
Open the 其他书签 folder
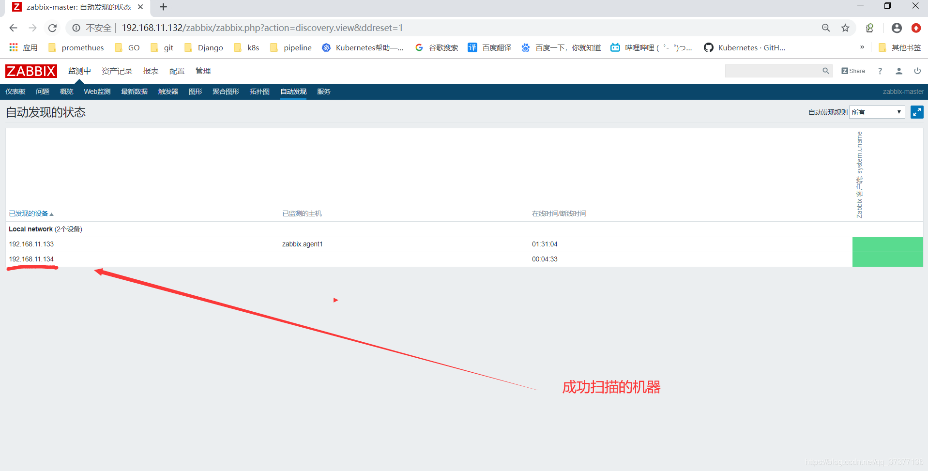point(899,47)
